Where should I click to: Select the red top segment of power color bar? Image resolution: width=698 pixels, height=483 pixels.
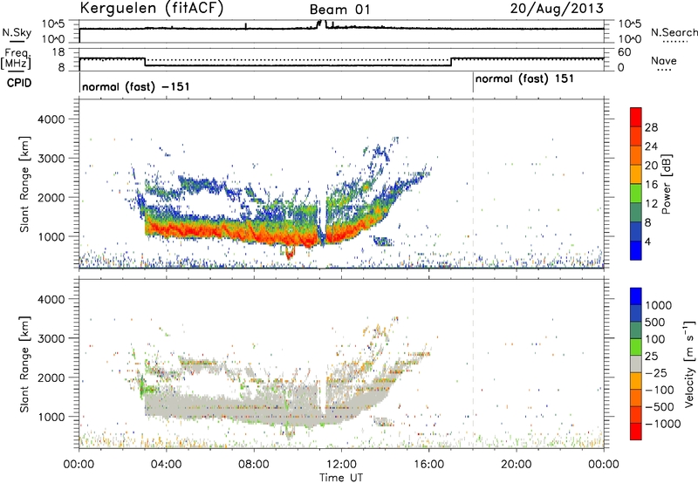(636, 118)
